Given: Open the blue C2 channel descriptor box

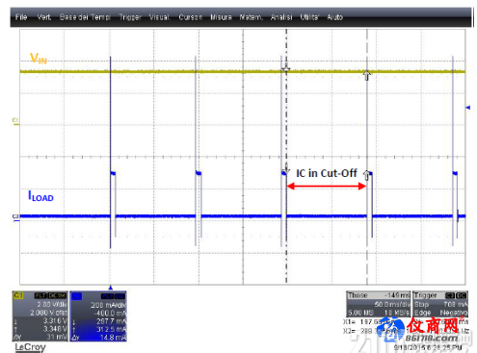Looking at the screenshot, I should click(98, 316).
